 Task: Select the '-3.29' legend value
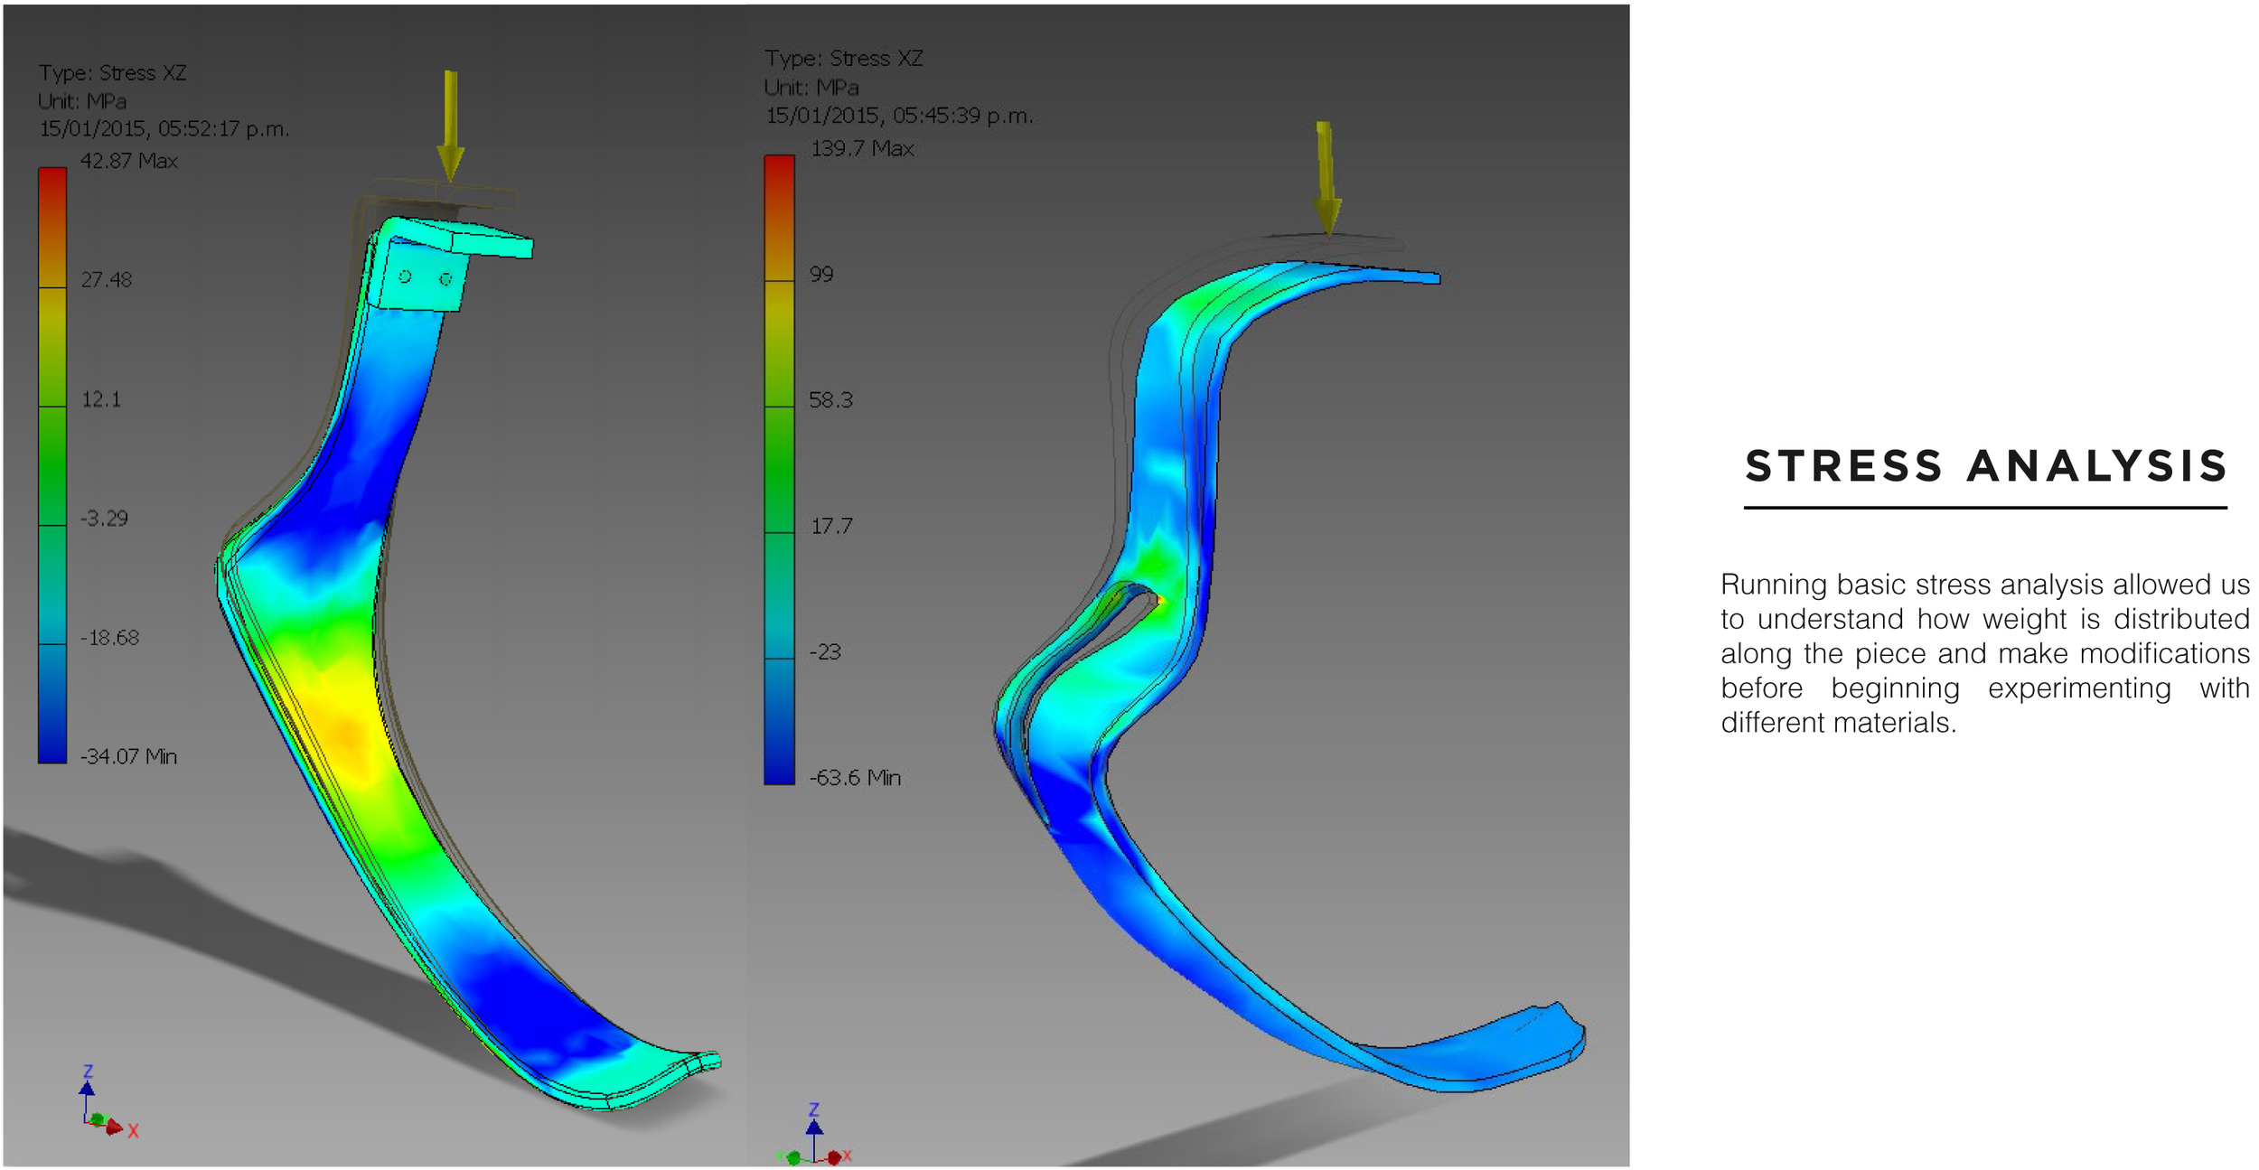(x=104, y=519)
